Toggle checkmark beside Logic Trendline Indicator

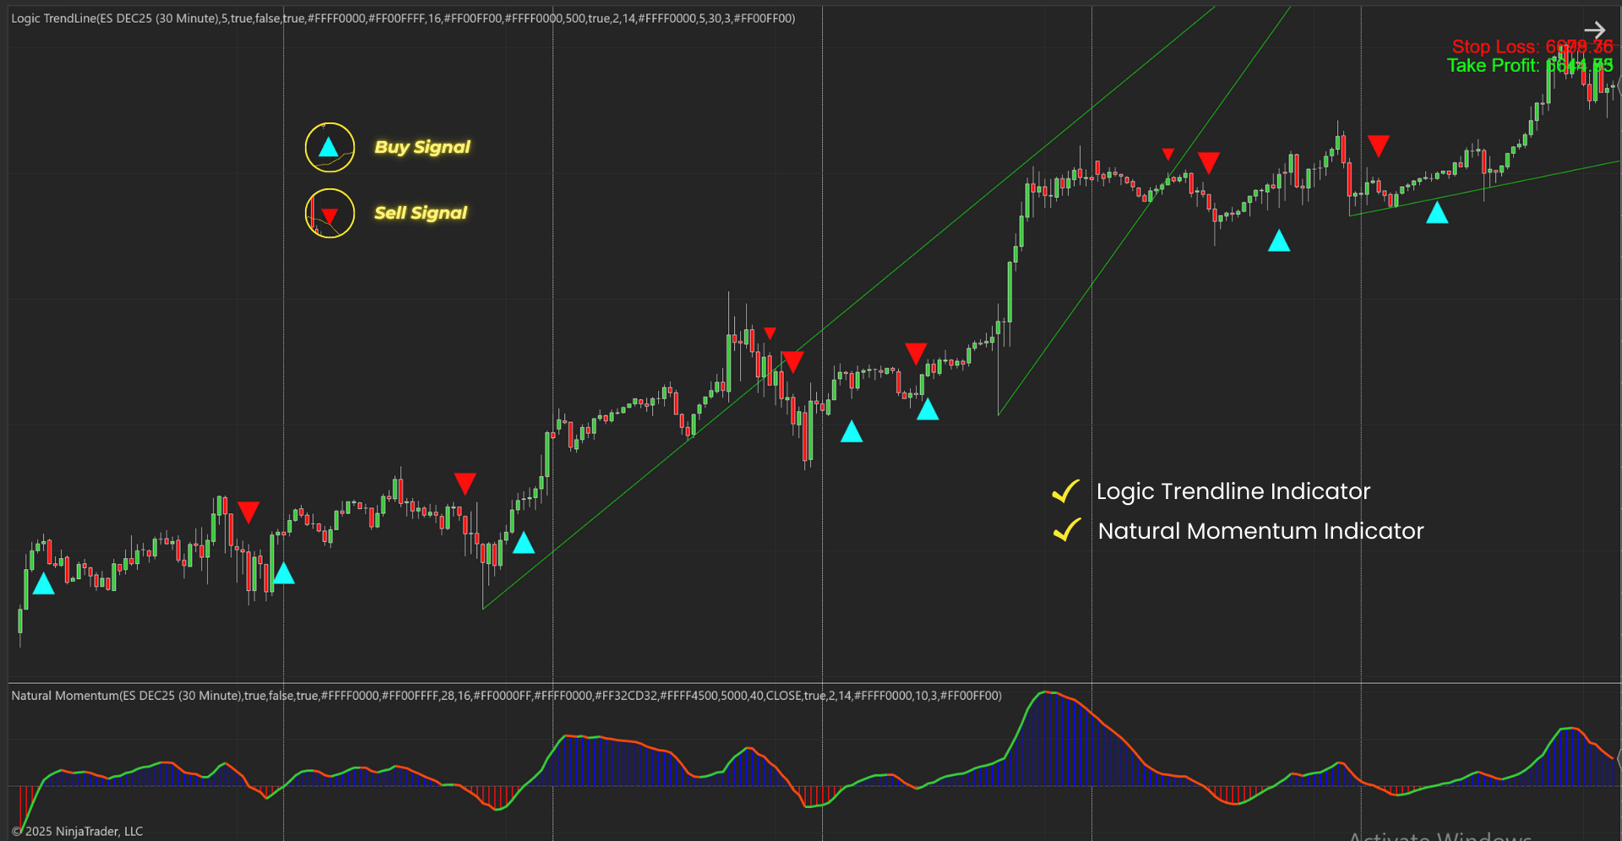[x=1066, y=491]
